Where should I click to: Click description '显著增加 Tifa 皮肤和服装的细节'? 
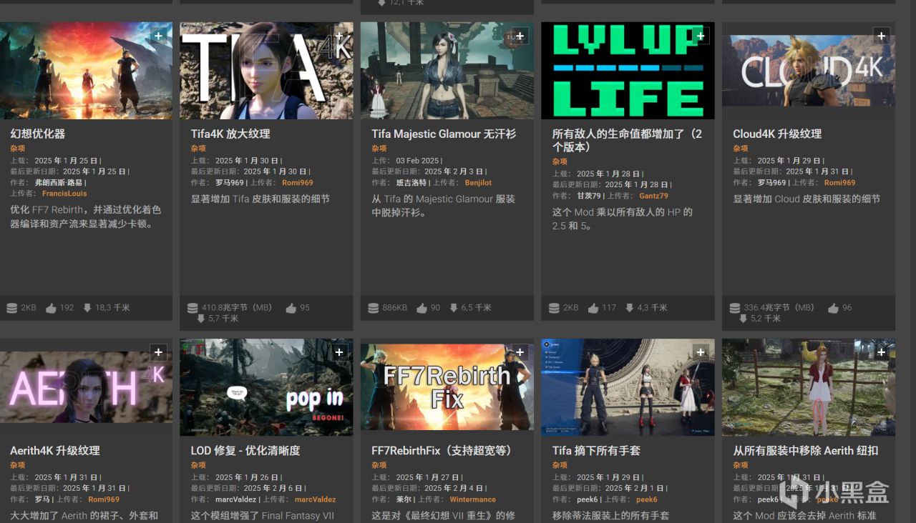(260, 199)
